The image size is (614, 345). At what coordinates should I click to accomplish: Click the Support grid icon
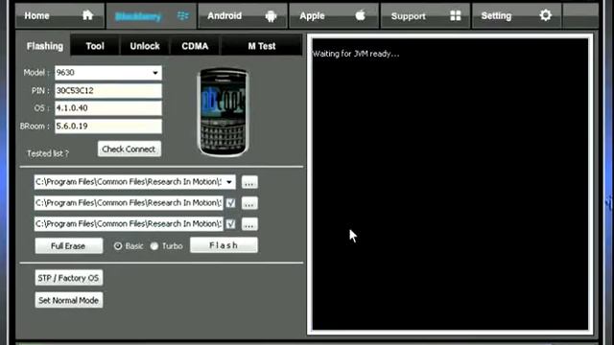(456, 15)
